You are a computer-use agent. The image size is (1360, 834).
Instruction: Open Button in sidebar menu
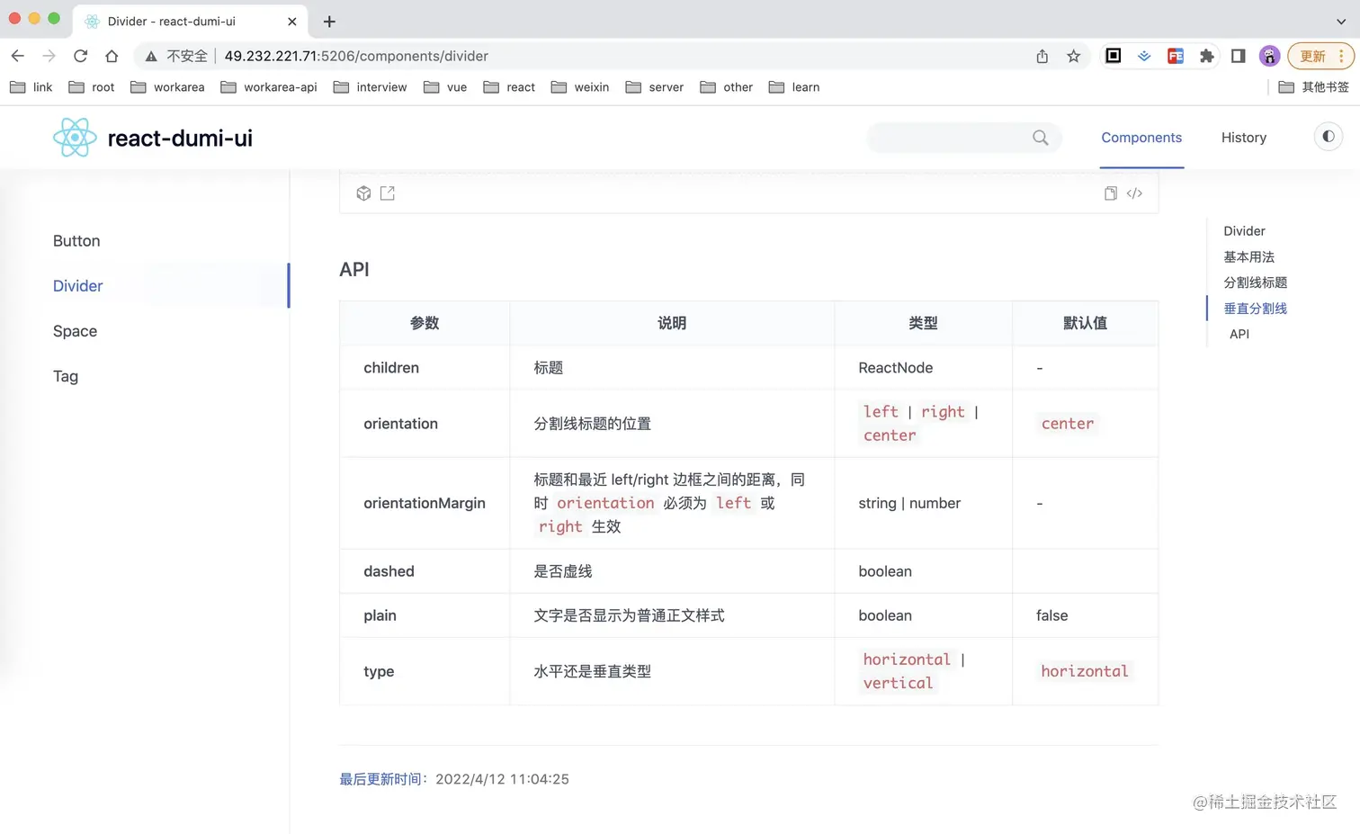coord(76,241)
